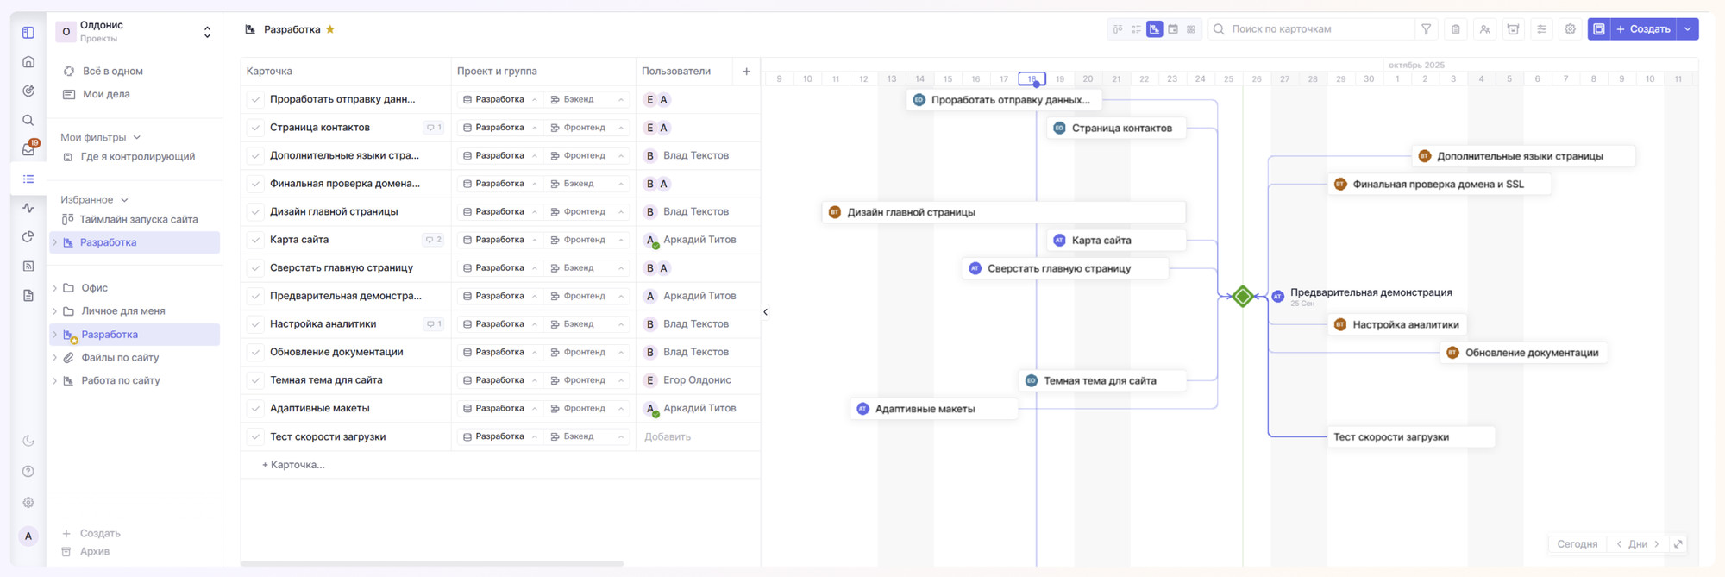Viewport: 1725px width, 577px height.
Task: Complete the 'Тест скорости загрузки' checkbox
Action: pos(255,437)
